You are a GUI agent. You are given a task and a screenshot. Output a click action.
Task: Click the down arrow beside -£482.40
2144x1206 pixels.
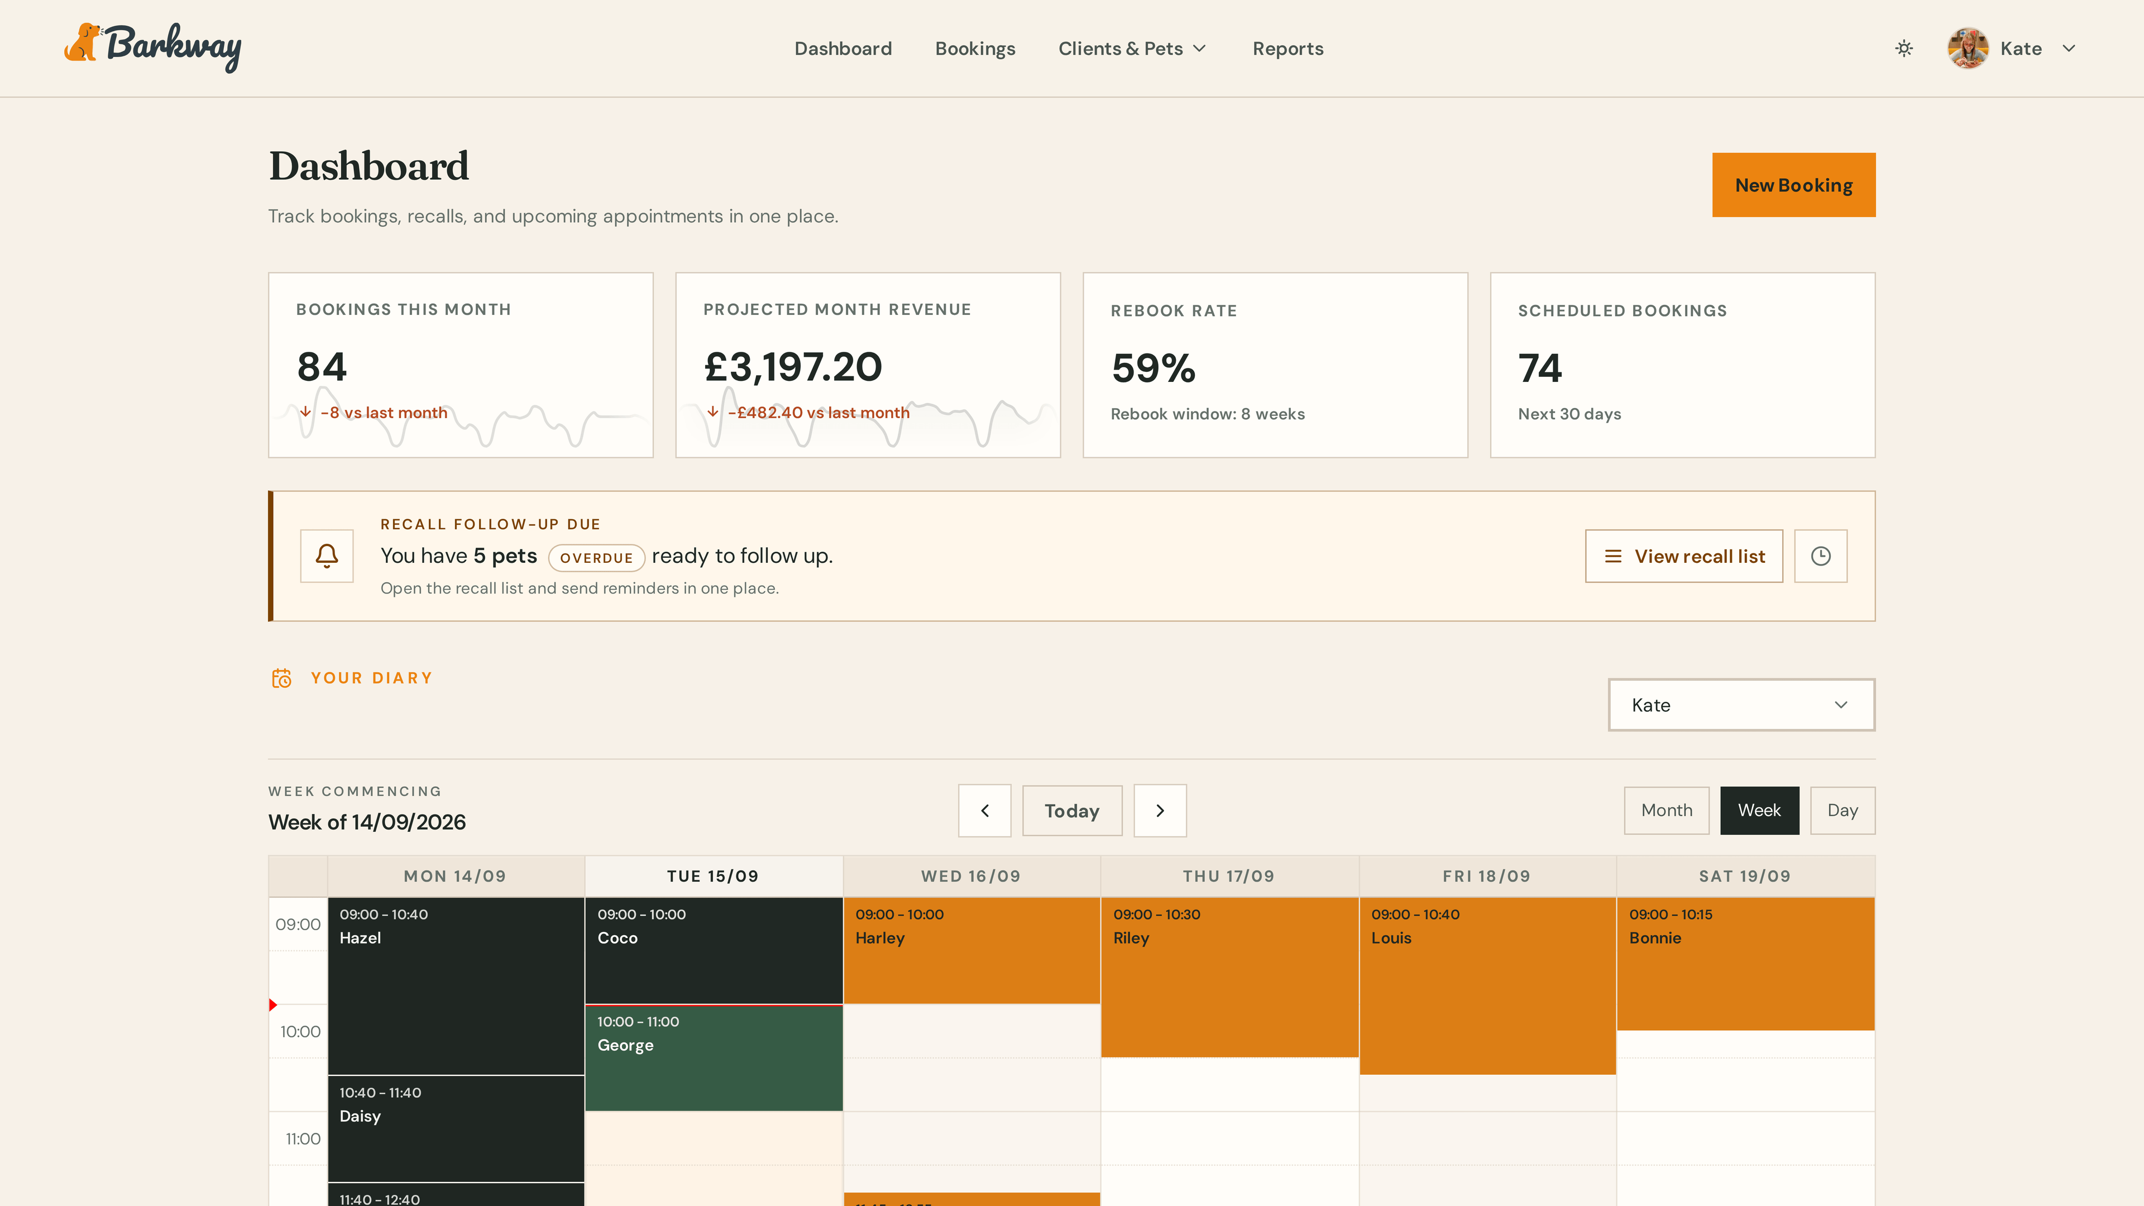712,412
